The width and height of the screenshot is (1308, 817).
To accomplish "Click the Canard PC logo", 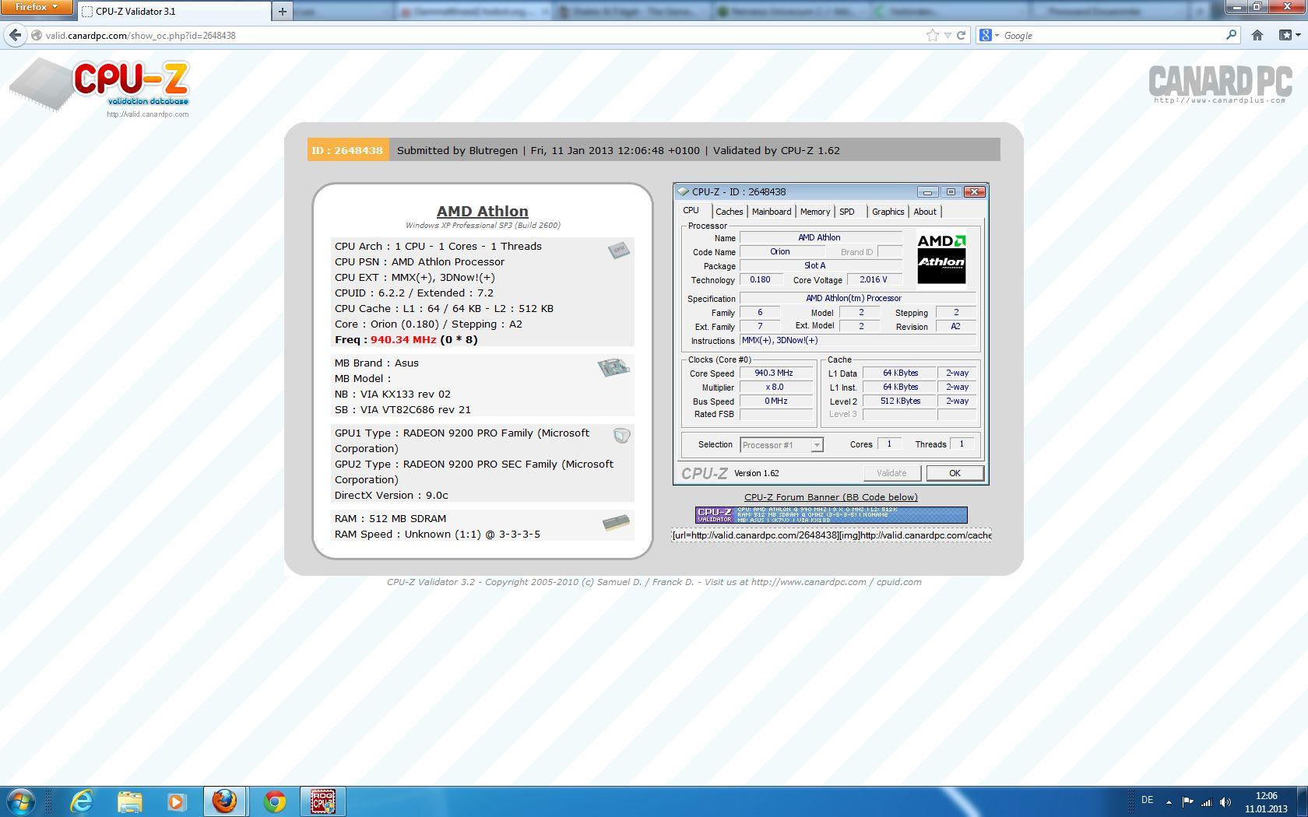I will coord(1220,84).
